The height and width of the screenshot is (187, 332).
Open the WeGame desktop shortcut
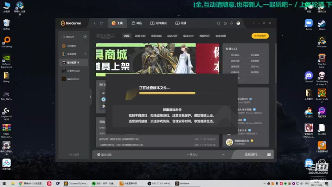pyautogui.click(x=322, y=42)
